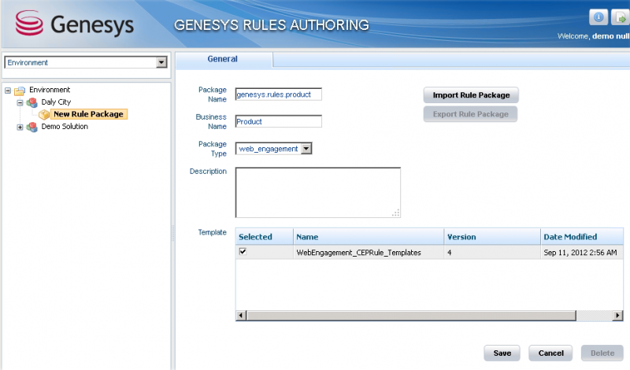Select New Rule Package in tree

tap(88, 114)
